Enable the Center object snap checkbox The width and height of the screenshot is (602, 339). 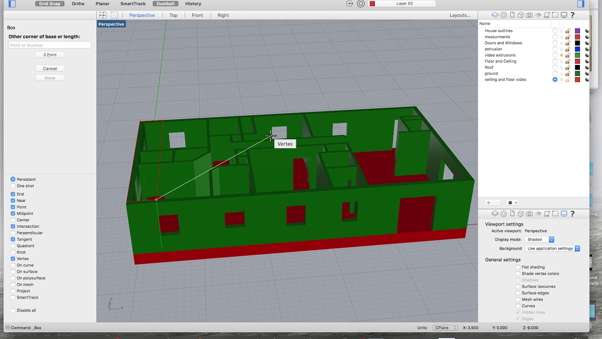point(13,220)
